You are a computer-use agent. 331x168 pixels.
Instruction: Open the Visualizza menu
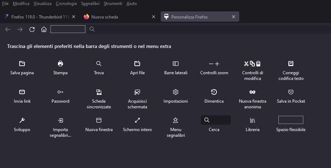pos(42,4)
